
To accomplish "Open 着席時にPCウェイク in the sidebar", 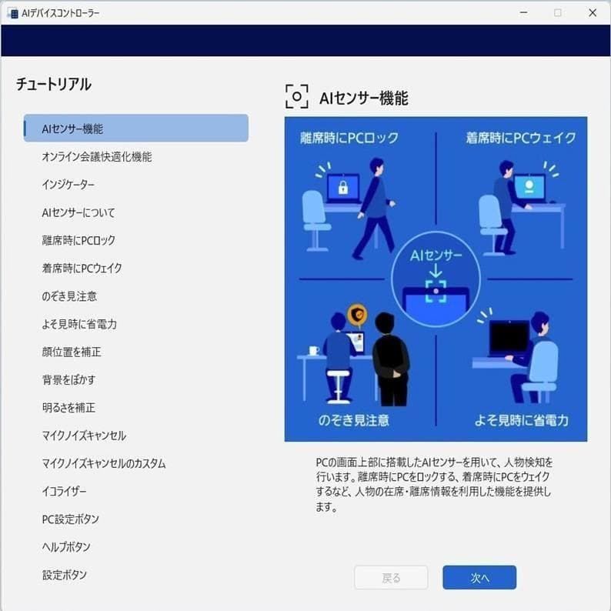I will pyautogui.click(x=82, y=268).
